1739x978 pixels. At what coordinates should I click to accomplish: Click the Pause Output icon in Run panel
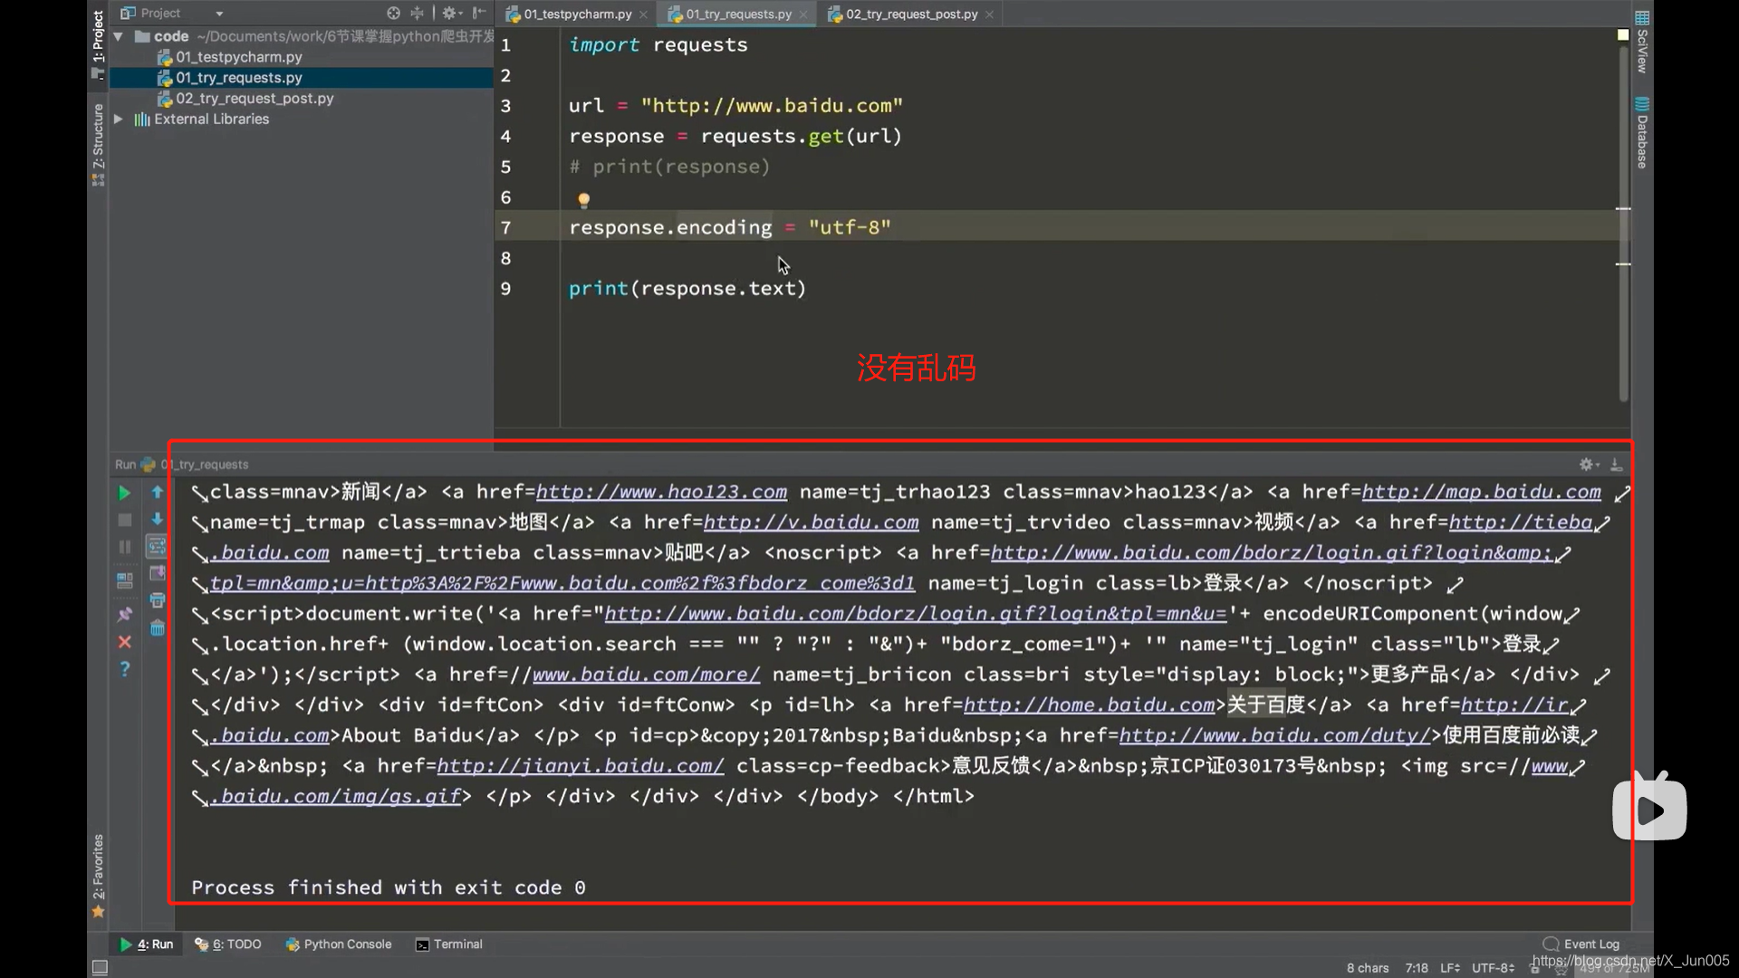pyautogui.click(x=124, y=547)
